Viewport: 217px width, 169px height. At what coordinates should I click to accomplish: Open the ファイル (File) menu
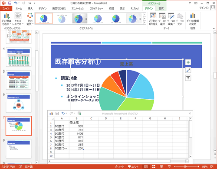pyautogui.click(x=6, y=9)
